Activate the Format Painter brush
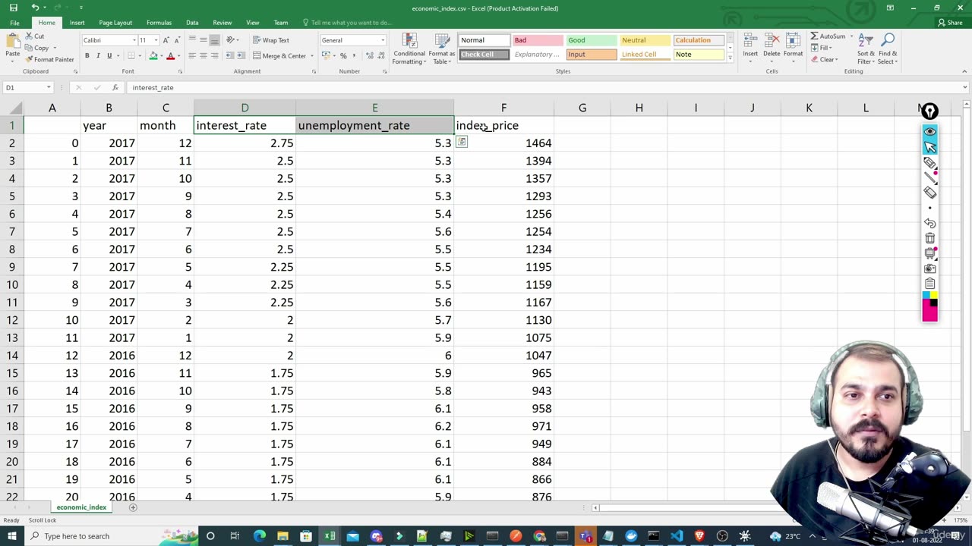The width and height of the screenshot is (972, 546). point(49,59)
